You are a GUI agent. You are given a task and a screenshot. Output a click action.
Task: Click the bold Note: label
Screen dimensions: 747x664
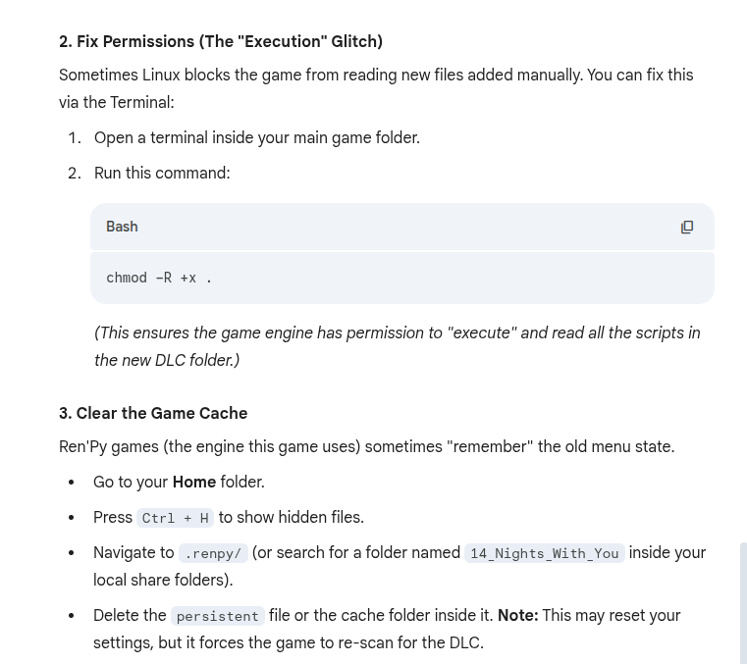tap(517, 615)
